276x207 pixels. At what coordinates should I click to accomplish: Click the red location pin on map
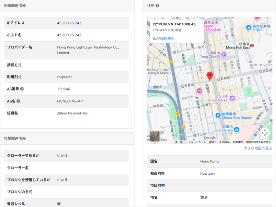[209, 76]
